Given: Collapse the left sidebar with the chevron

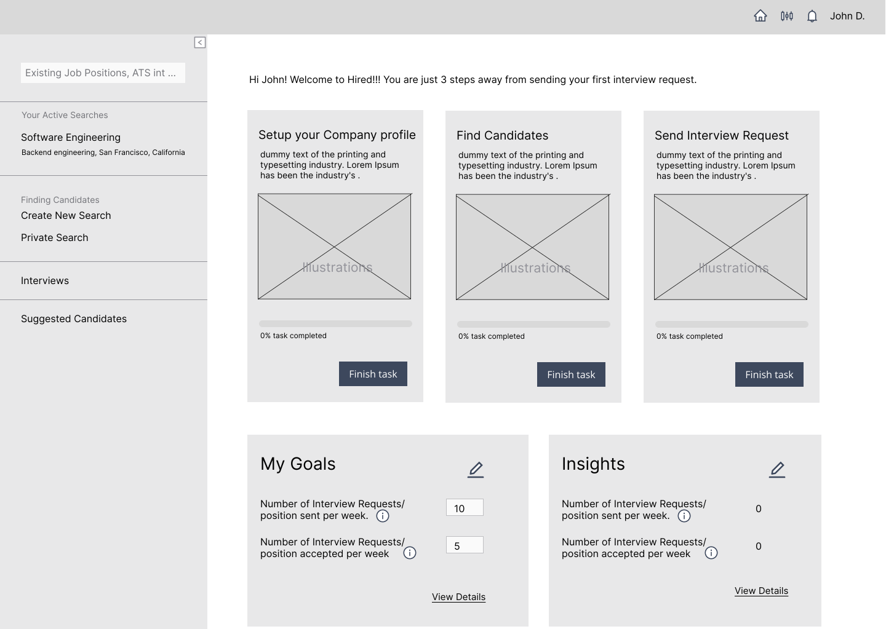Looking at the screenshot, I should (199, 42).
